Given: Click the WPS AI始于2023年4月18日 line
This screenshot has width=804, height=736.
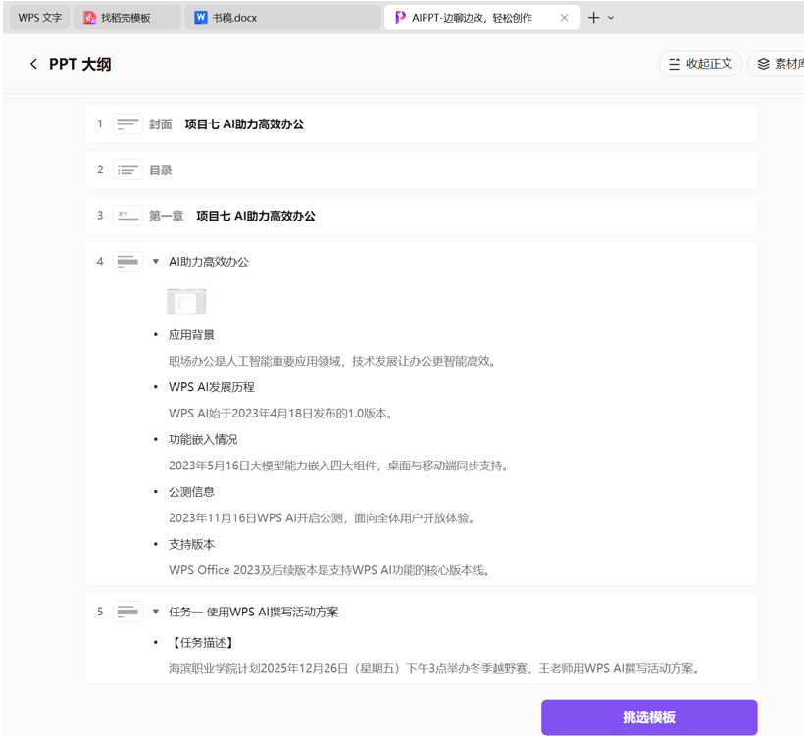Looking at the screenshot, I should [x=281, y=414].
